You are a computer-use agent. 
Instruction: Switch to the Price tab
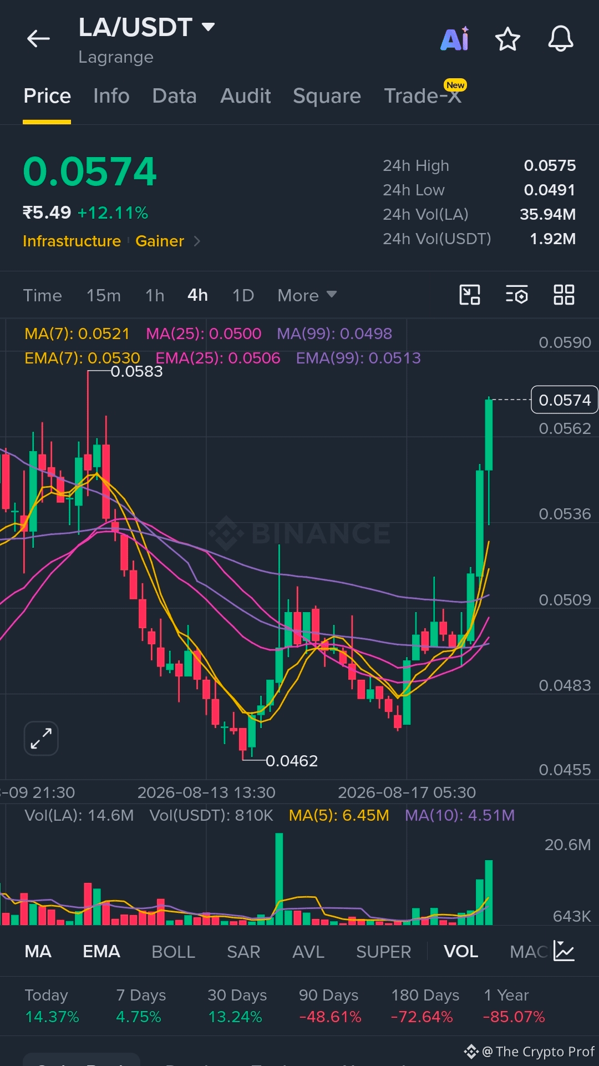click(47, 96)
